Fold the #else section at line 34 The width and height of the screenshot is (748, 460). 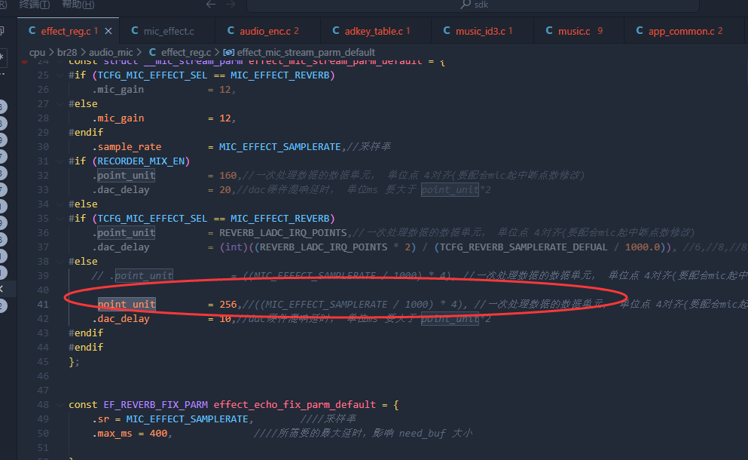tap(60, 204)
